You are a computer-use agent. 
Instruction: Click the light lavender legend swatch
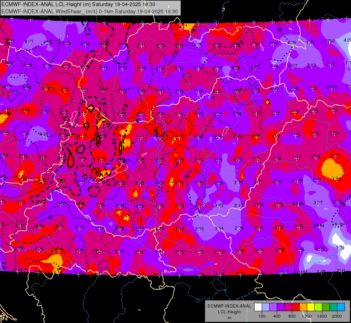tap(266, 307)
